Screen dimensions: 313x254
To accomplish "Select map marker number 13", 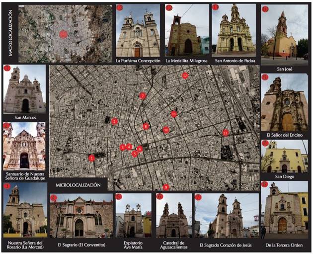I will pyautogui.click(x=225, y=133).
